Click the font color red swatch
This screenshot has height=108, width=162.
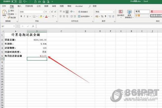click(x=46, y=17)
